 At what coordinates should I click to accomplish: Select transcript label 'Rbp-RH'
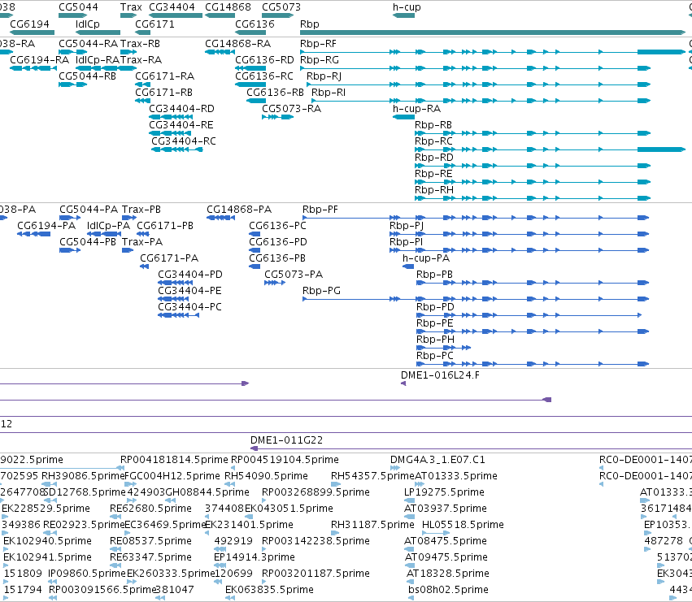pyautogui.click(x=434, y=191)
